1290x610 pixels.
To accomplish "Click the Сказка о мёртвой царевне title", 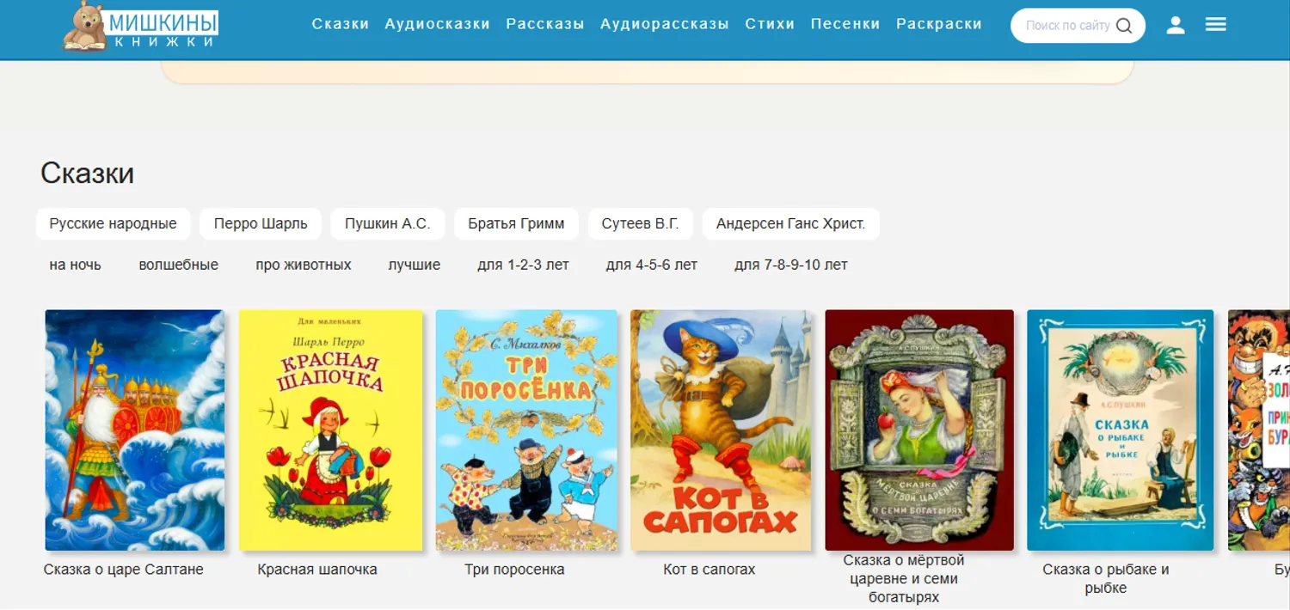I will [x=904, y=578].
